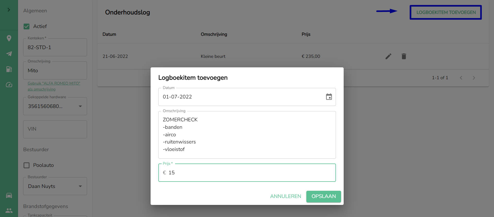Go to next page of log entries
494x217 pixels.
tap(474, 78)
